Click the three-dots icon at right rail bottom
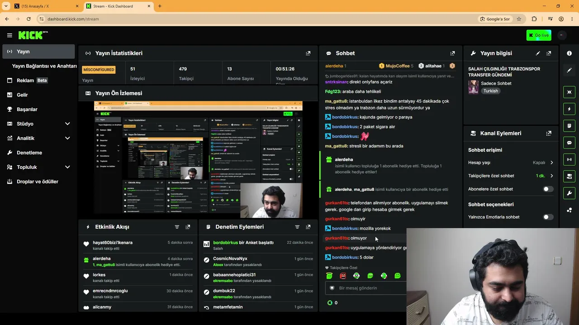This screenshot has width=579, height=325. coord(569,210)
